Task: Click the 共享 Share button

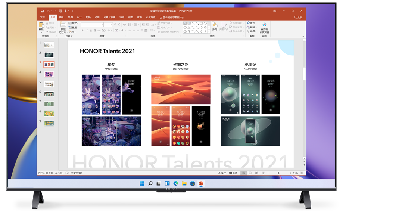Action: (298, 18)
